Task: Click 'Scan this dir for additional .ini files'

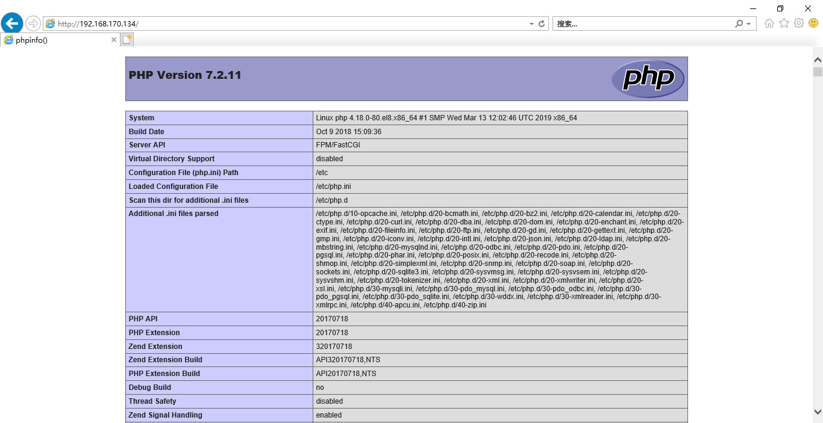Action: (x=189, y=200)
